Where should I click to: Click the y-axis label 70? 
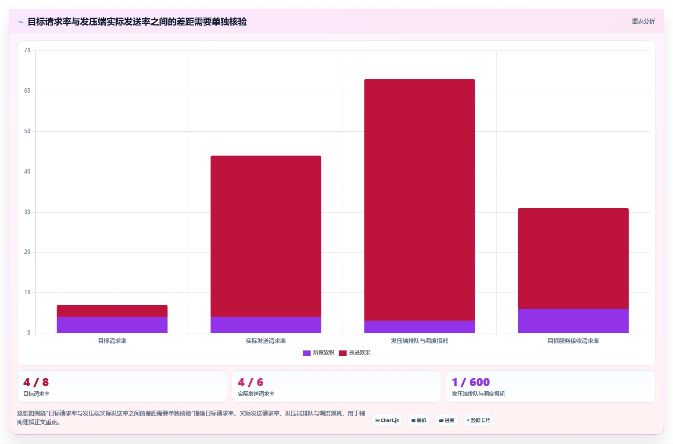coord(27,51)
